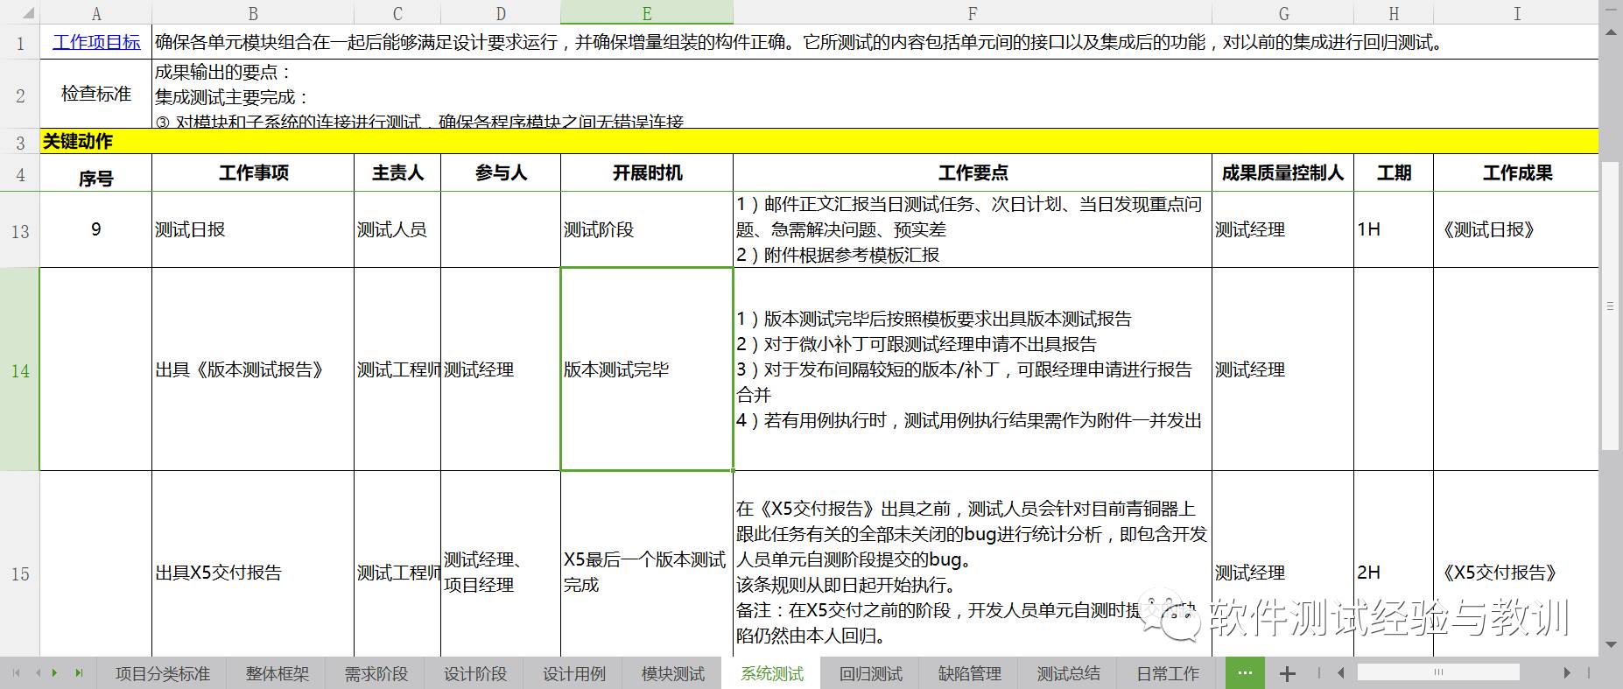The image size is (1623, 689).
Task: Select row 14 header
Action: pos(20,370)
